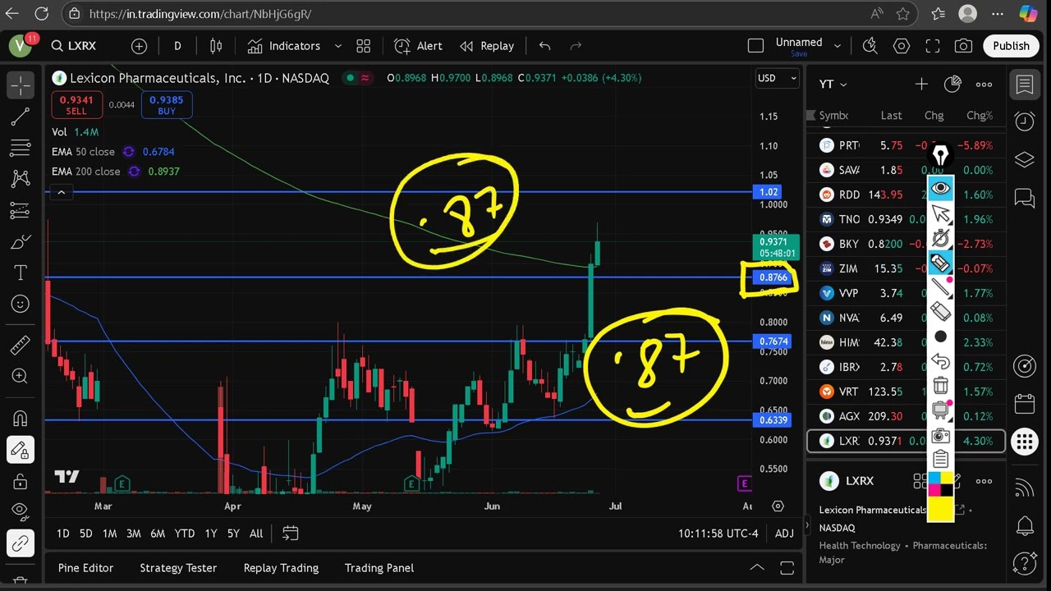This screenshot has width=1051, height=591.
Task: Select the YTD time range
Action: (x=184, y=534)
